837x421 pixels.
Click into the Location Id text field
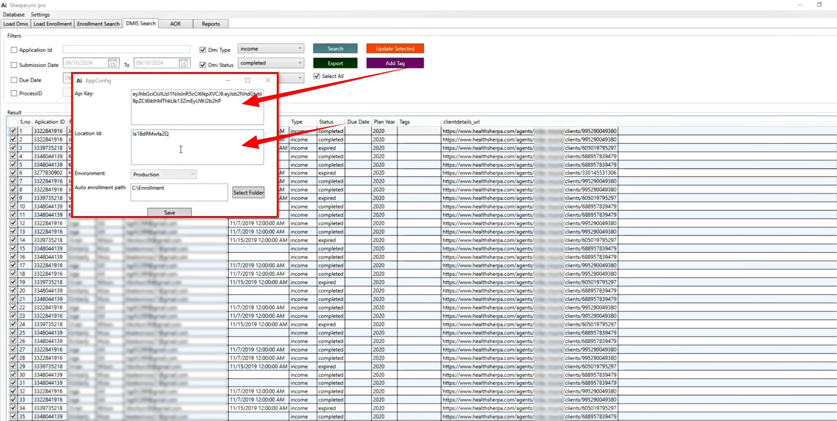pos(197,147)
